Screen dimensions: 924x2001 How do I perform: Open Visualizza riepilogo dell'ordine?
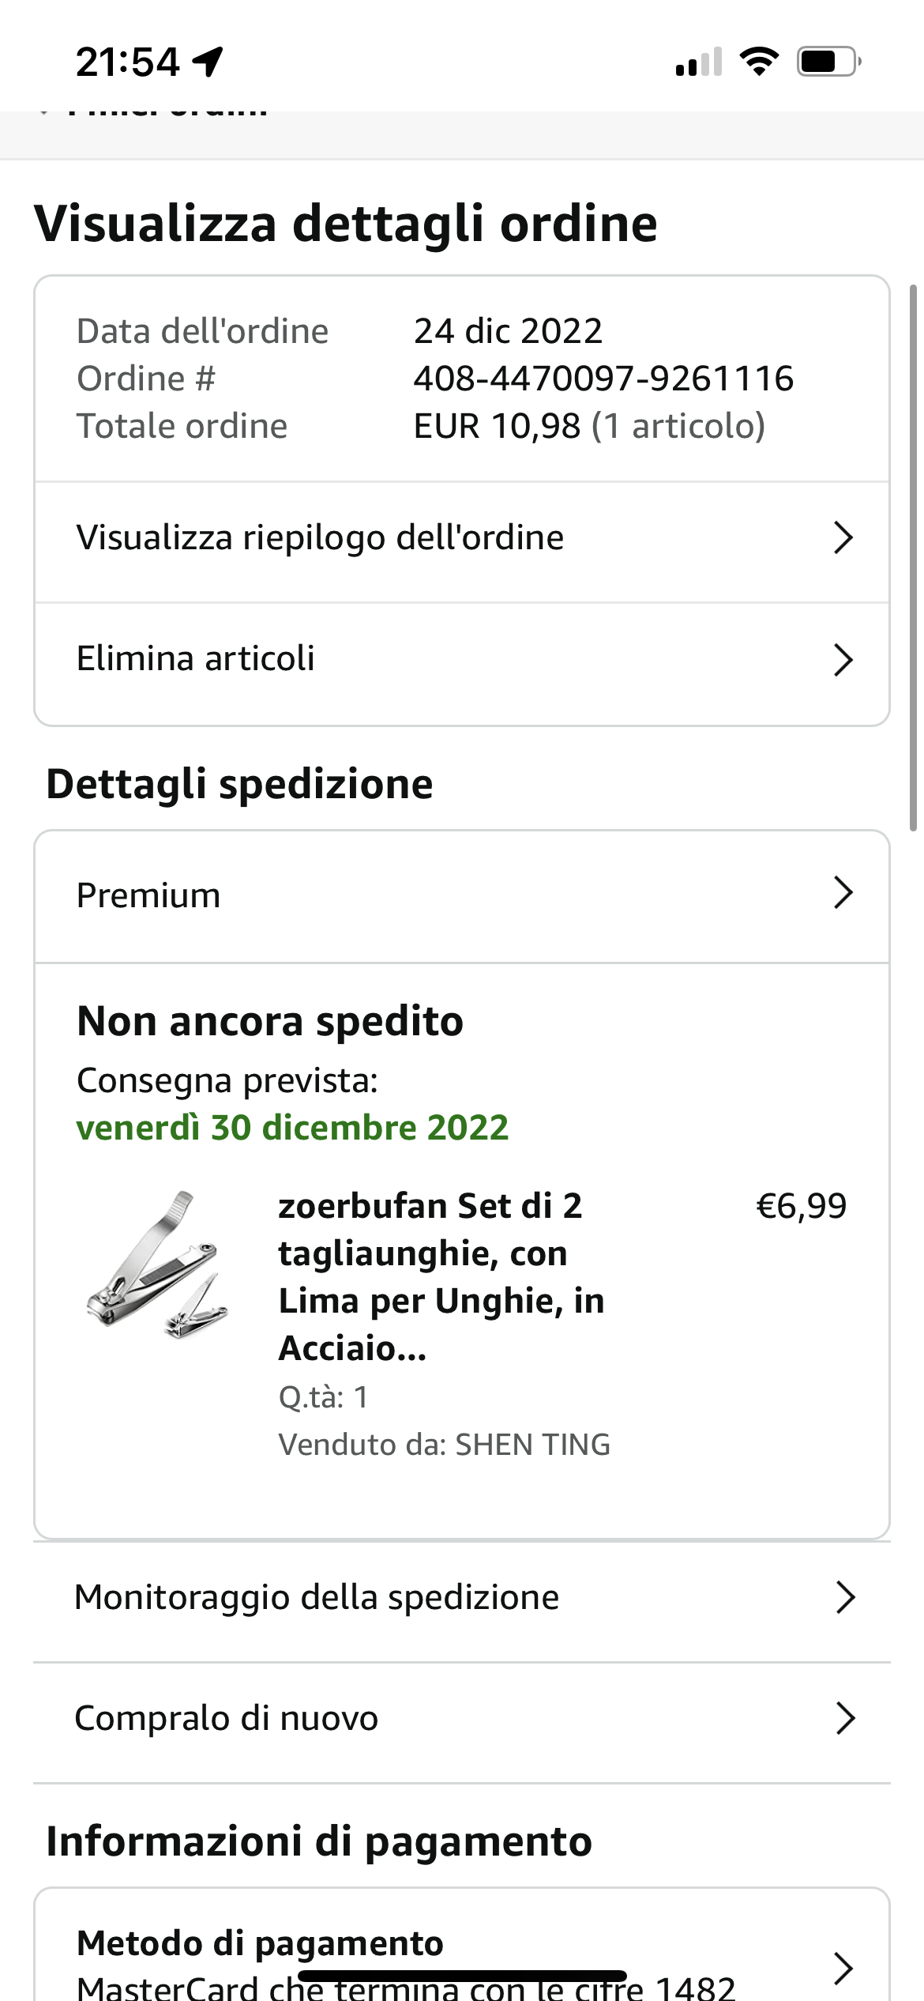[x=320, y=538]
